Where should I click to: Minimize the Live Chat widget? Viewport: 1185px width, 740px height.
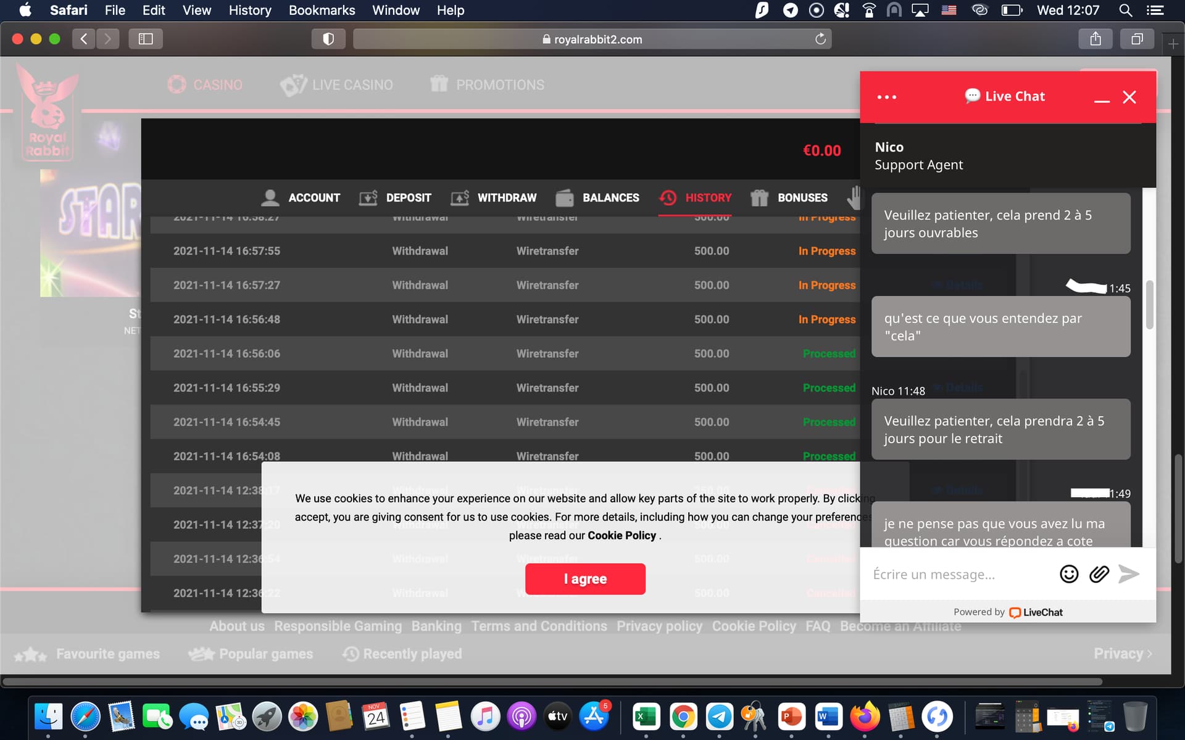(x=1102, y=97)
